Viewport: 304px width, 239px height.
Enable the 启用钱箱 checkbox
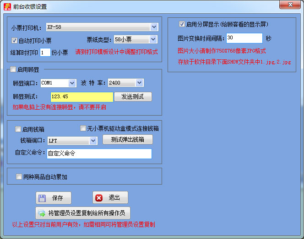pos(18,129)
